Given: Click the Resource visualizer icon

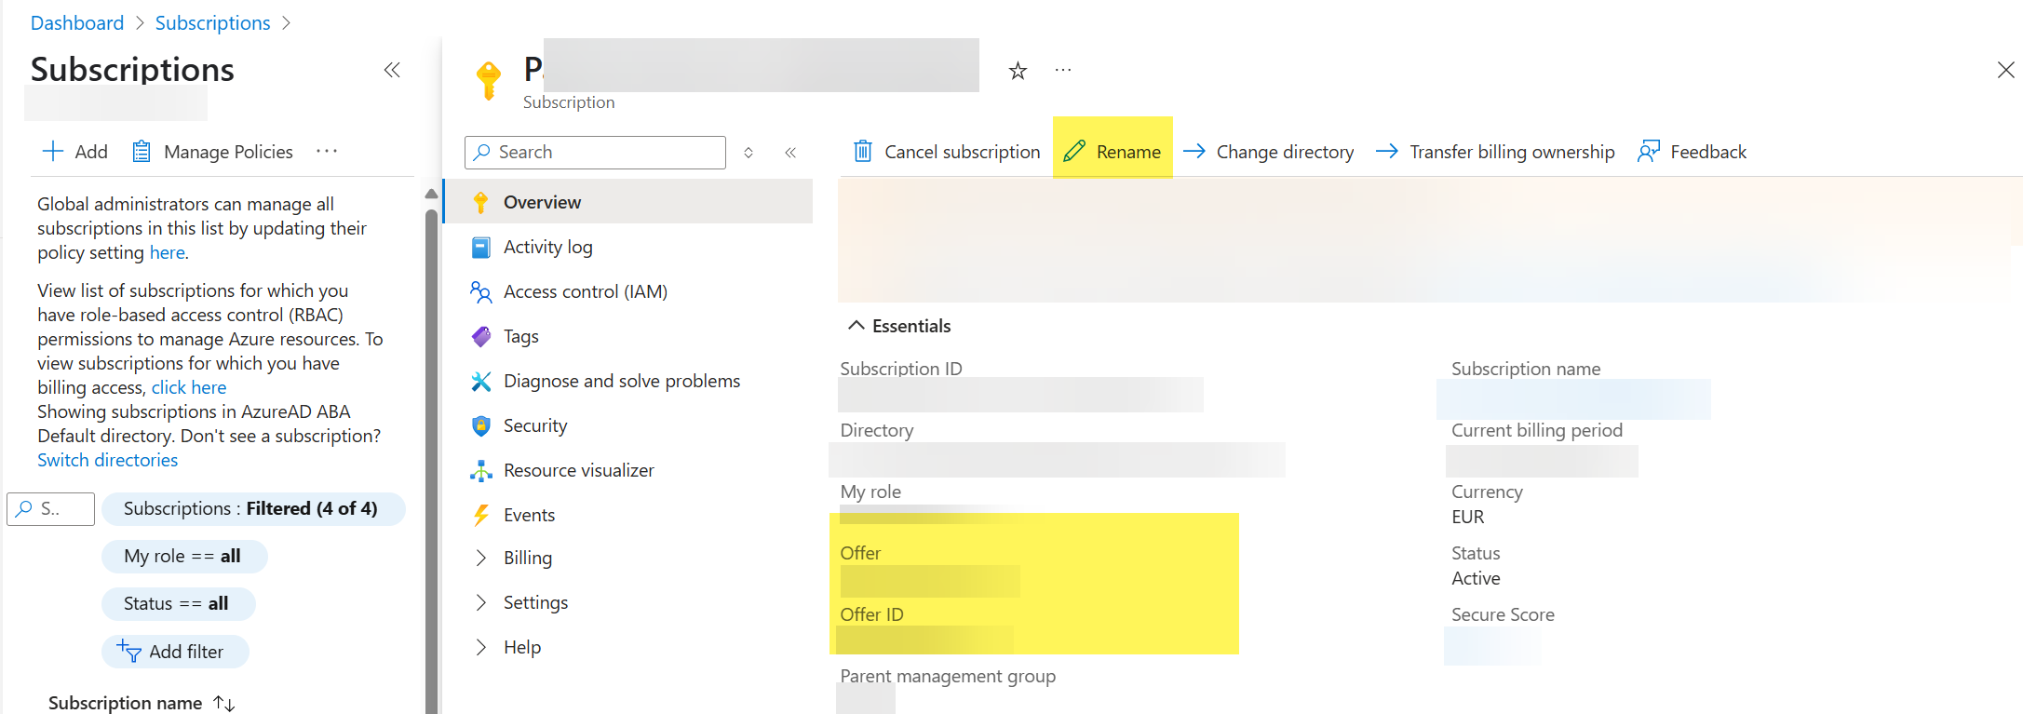Looking at the screenshot, I should tap(480, 470).
